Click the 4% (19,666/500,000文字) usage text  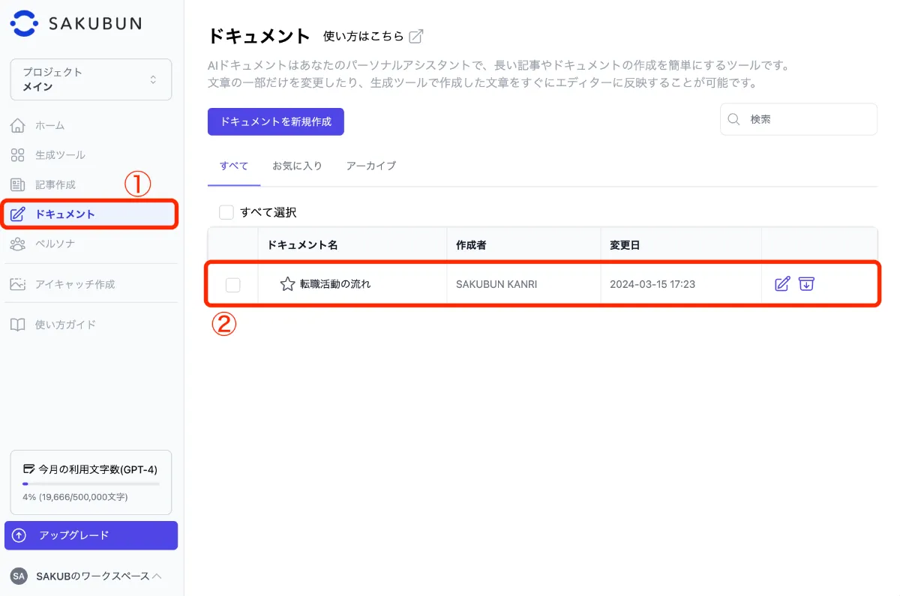coord(75,497)
